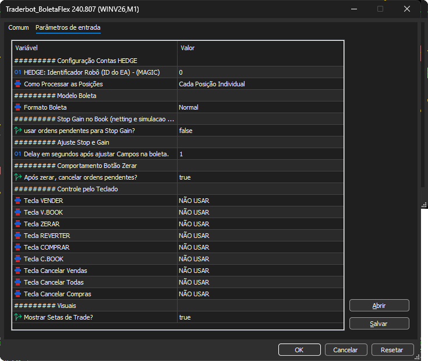Screen dimensions: 428x361
Task: Click the enum icon next to Formato Boleta
Action: click(17, 107)
